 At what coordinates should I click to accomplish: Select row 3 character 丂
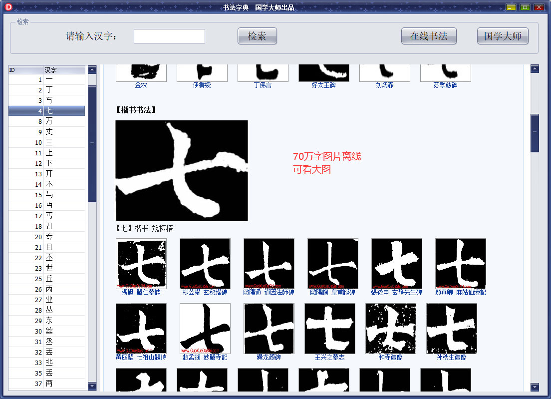coord(47,100)
